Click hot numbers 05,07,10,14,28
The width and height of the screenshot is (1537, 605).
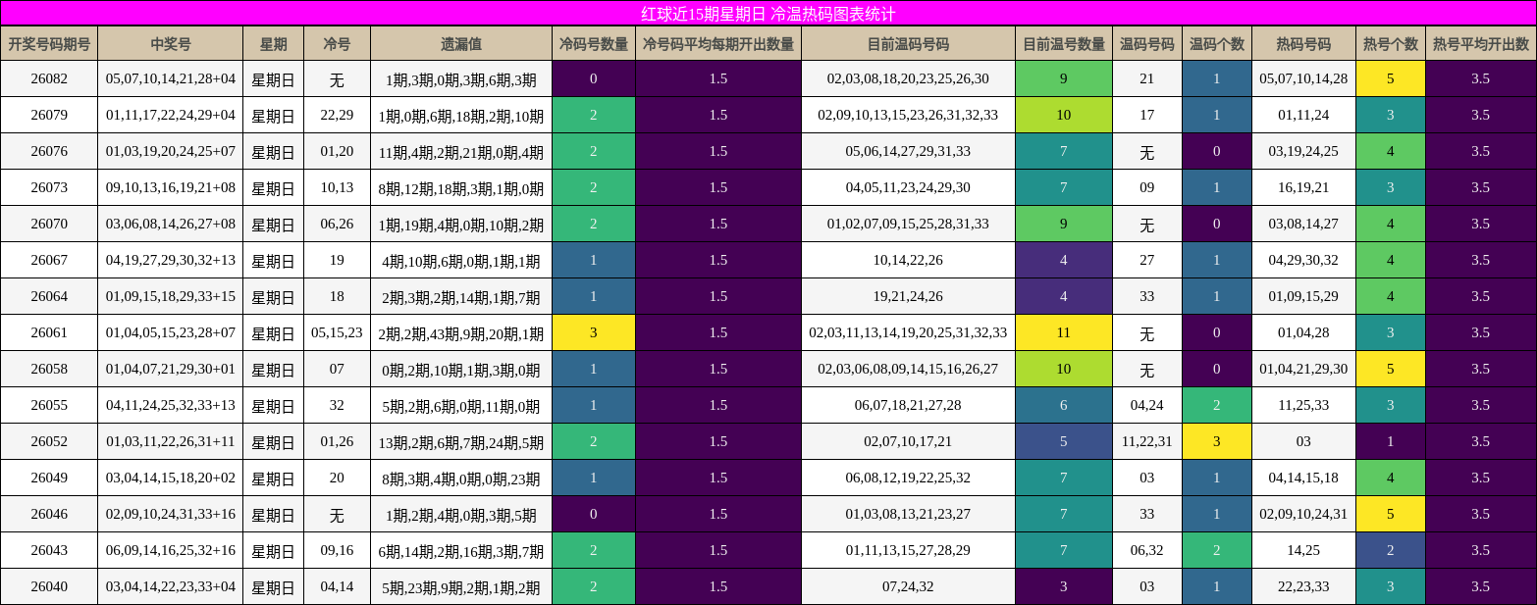(1303, 78)
